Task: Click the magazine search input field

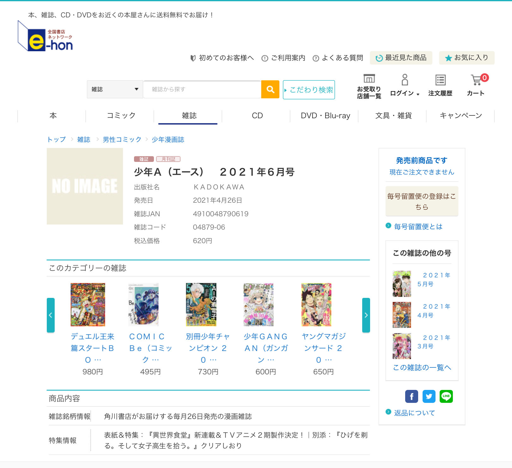Action: click(x=202, y=89)
